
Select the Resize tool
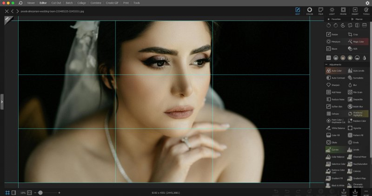(332, 34)
